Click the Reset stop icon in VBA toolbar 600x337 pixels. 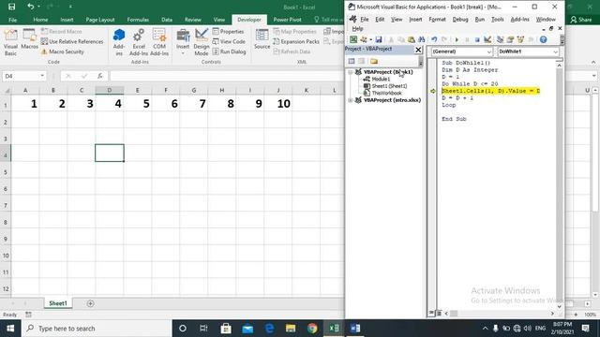[x=477, y=39]
